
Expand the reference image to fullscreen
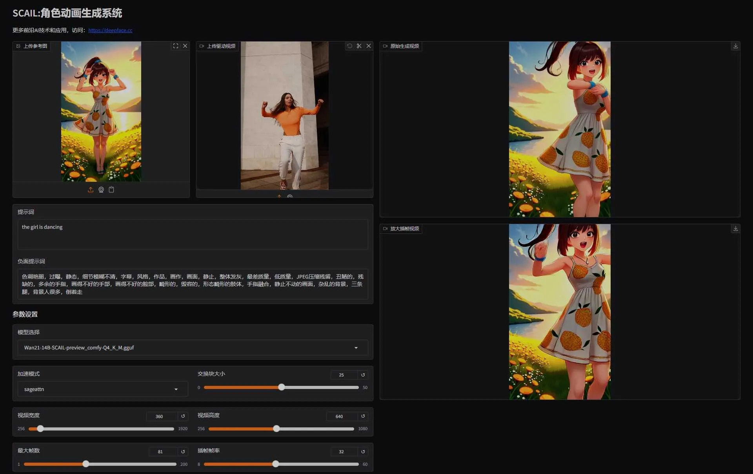click(x=176, y=46)
